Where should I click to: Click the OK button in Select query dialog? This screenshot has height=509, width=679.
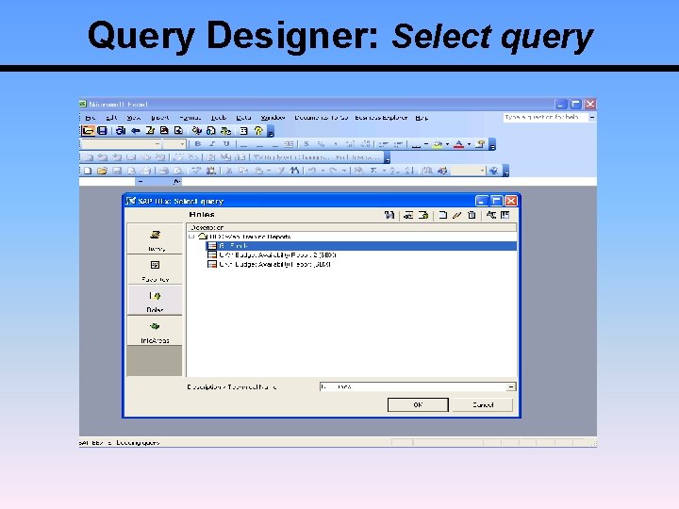tap(418, 405)
